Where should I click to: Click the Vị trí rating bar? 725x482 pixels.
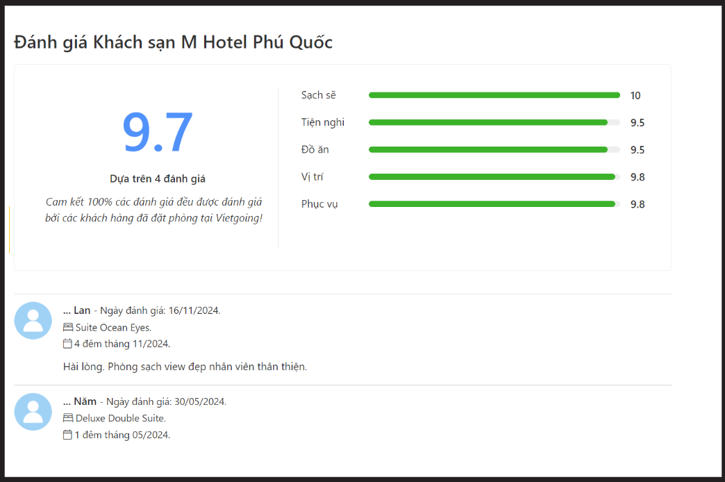point(494,176)
